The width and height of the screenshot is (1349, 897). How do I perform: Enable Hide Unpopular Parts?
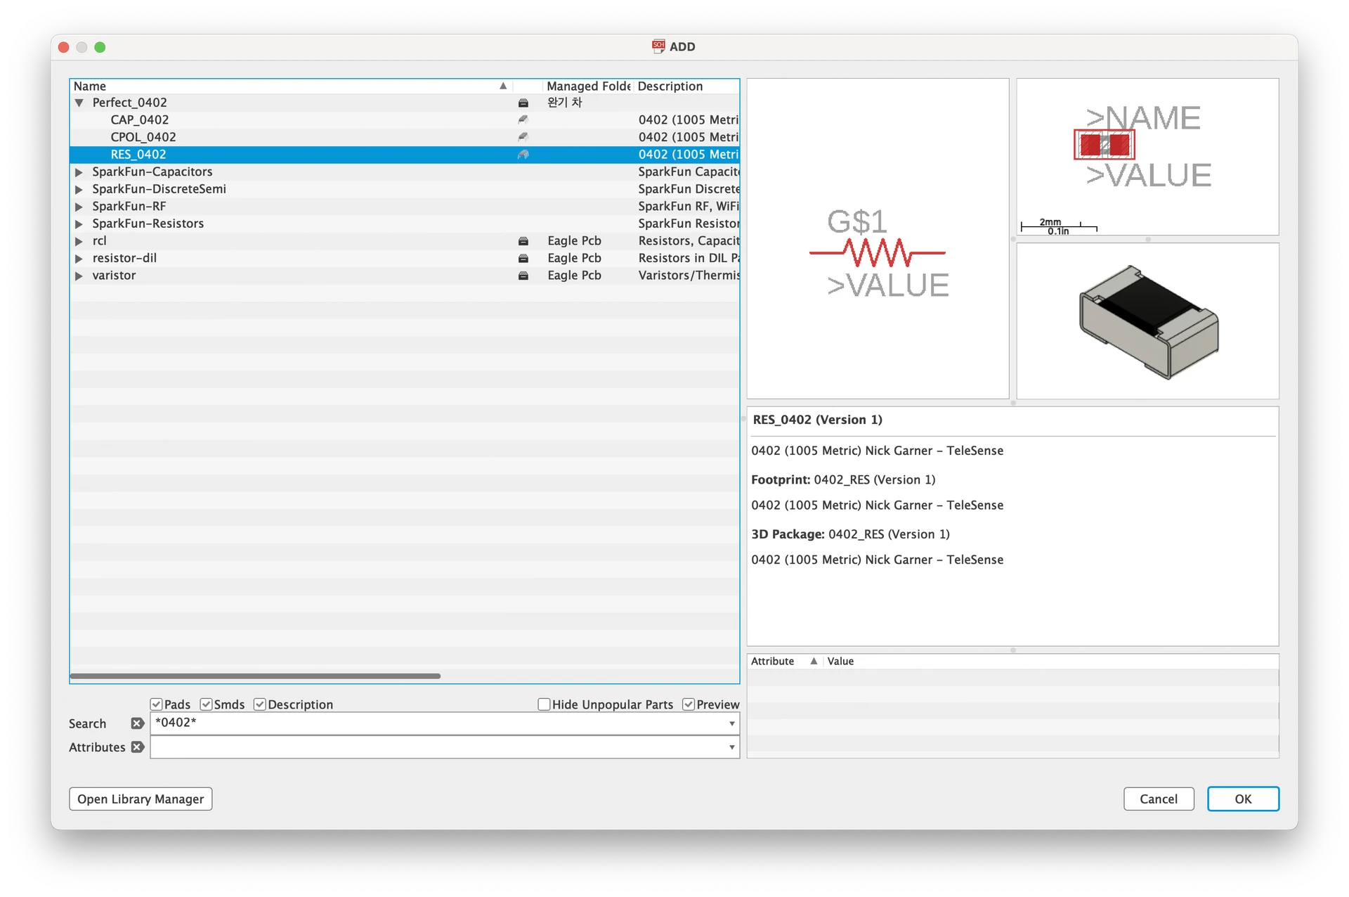coord(544,704)
